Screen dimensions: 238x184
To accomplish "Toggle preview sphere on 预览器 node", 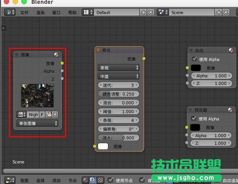I will pyautogui.click(x=230, y=110).
